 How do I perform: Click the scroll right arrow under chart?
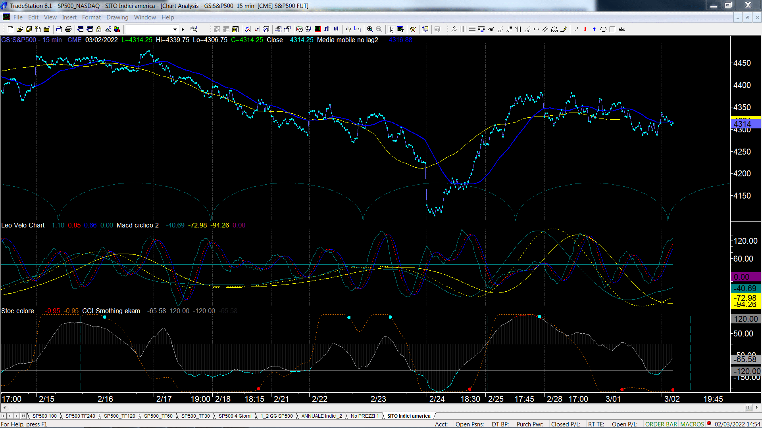(756, 407)
